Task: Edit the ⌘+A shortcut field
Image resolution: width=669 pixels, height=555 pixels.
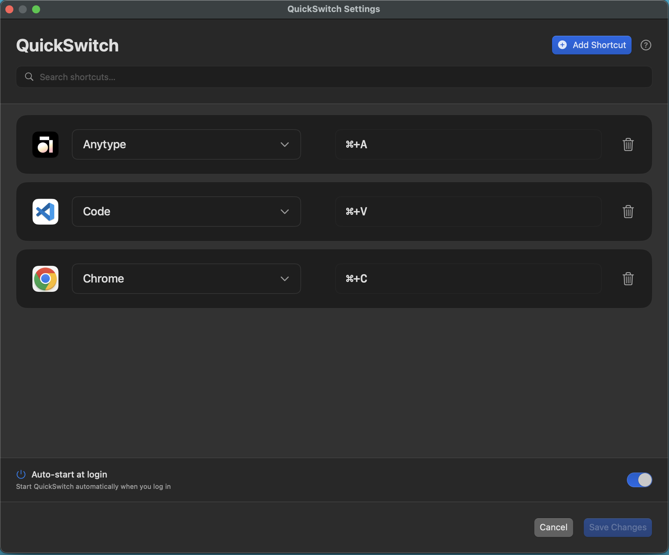Action: 468,145
